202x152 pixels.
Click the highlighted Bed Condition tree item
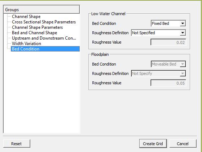[45, 49]
